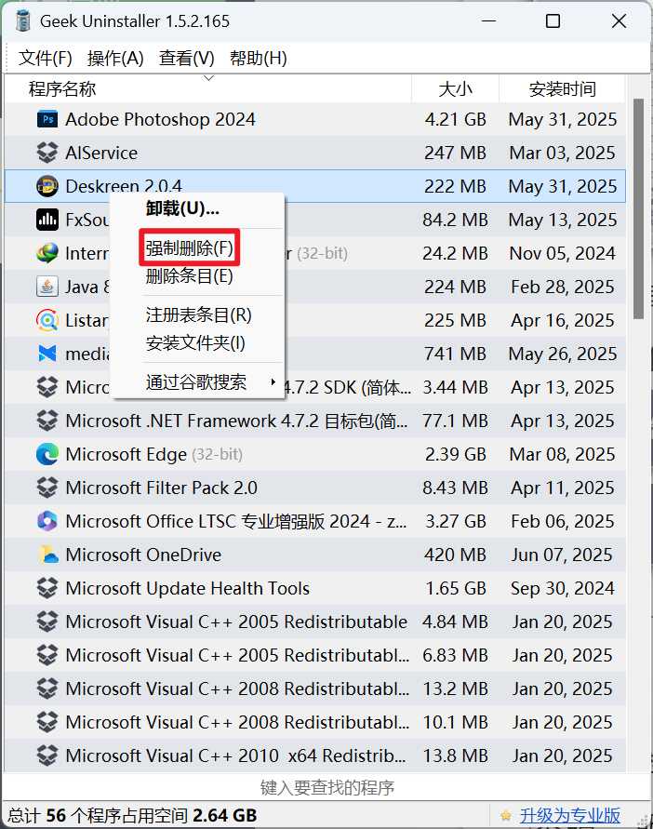Select the Adobe Photoshop 2024 row
Viewport: 653px width, 829px height.
click(x=315, y=119)
